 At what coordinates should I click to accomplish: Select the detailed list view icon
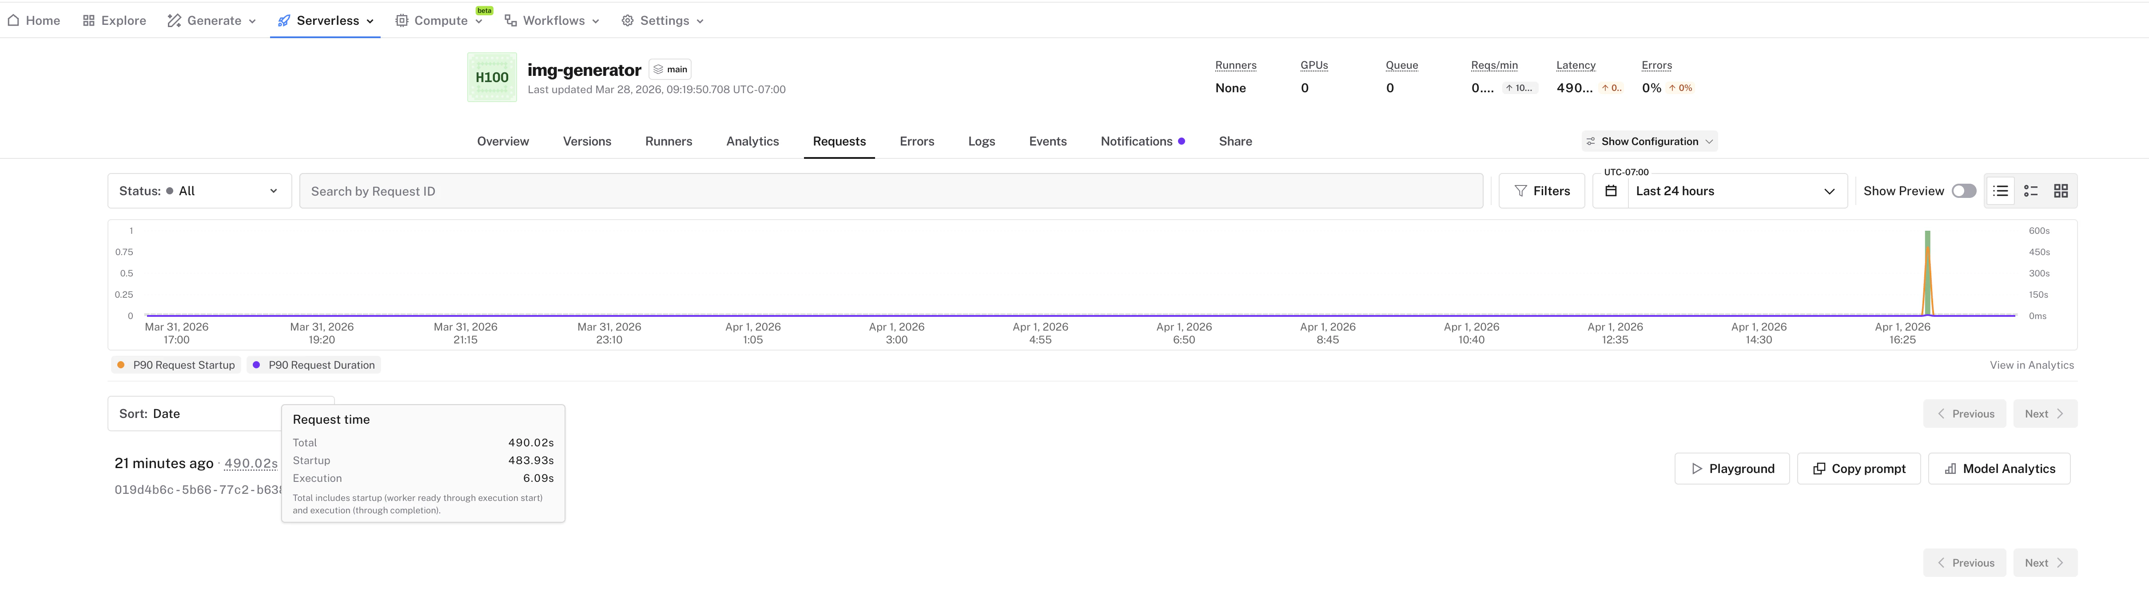tap(2030, 190)
